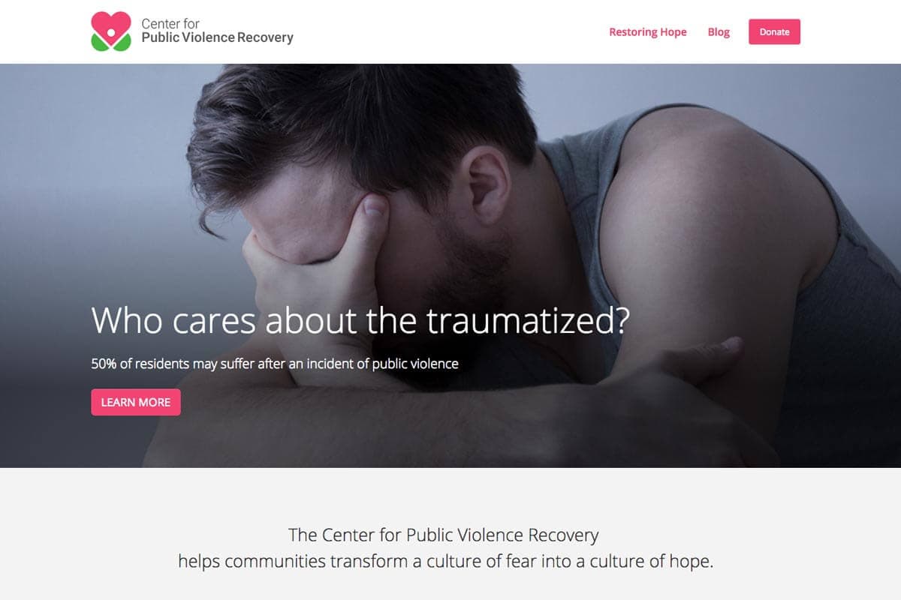Click the '50% of residents' subheading text
Screen dimensions: 901x600
(x=275, y=364)
